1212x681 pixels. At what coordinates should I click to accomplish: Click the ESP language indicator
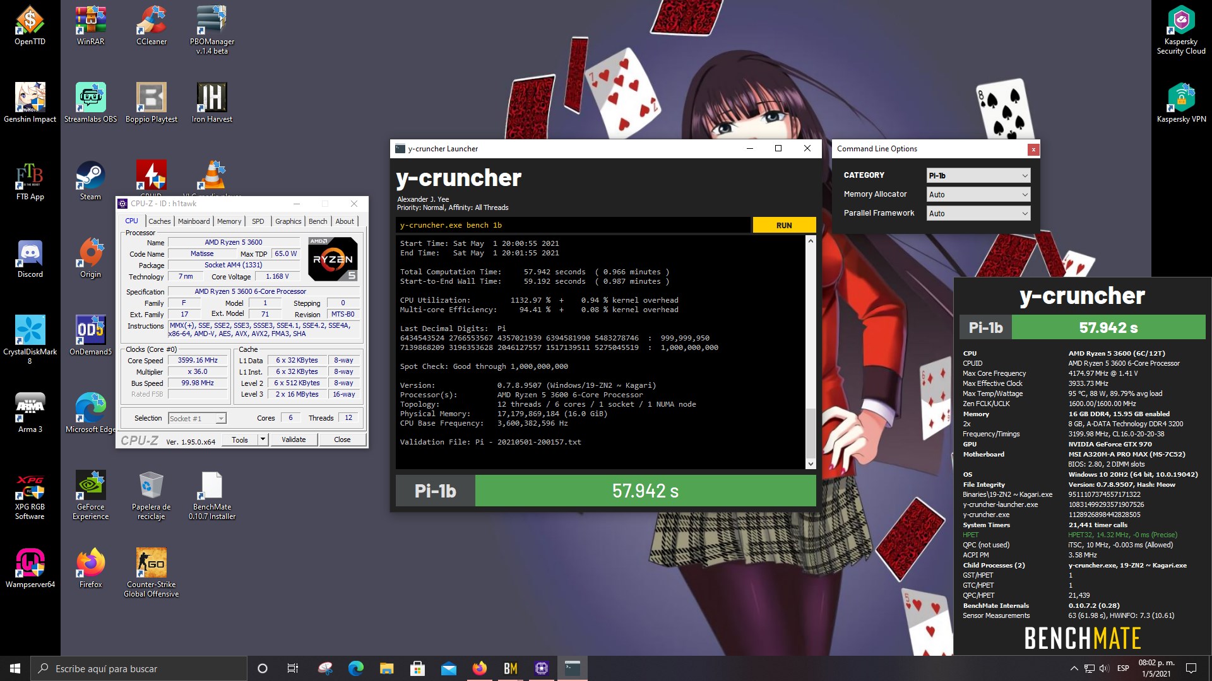tap(1123, 668)
